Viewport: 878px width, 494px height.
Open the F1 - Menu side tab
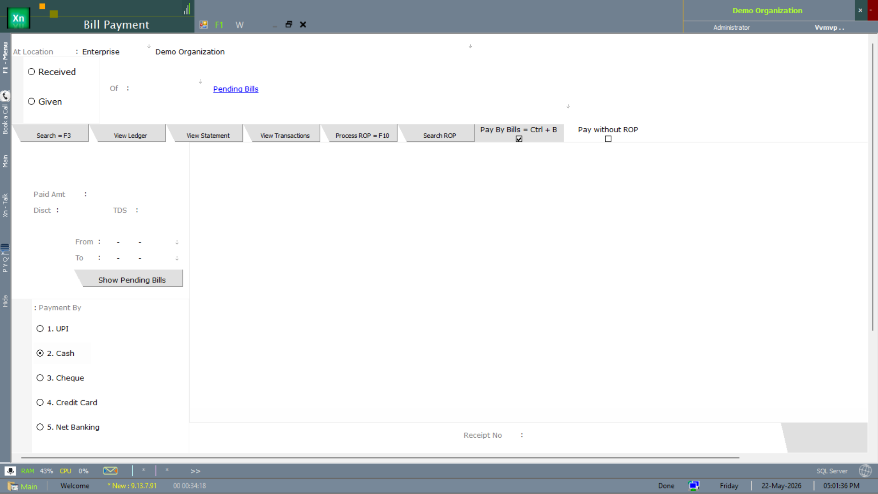point(5,58)
